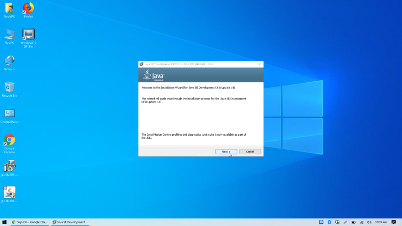Select the Control Panel desktop icon
This screenshot has width=402, height=226.
tap(9, 116)
